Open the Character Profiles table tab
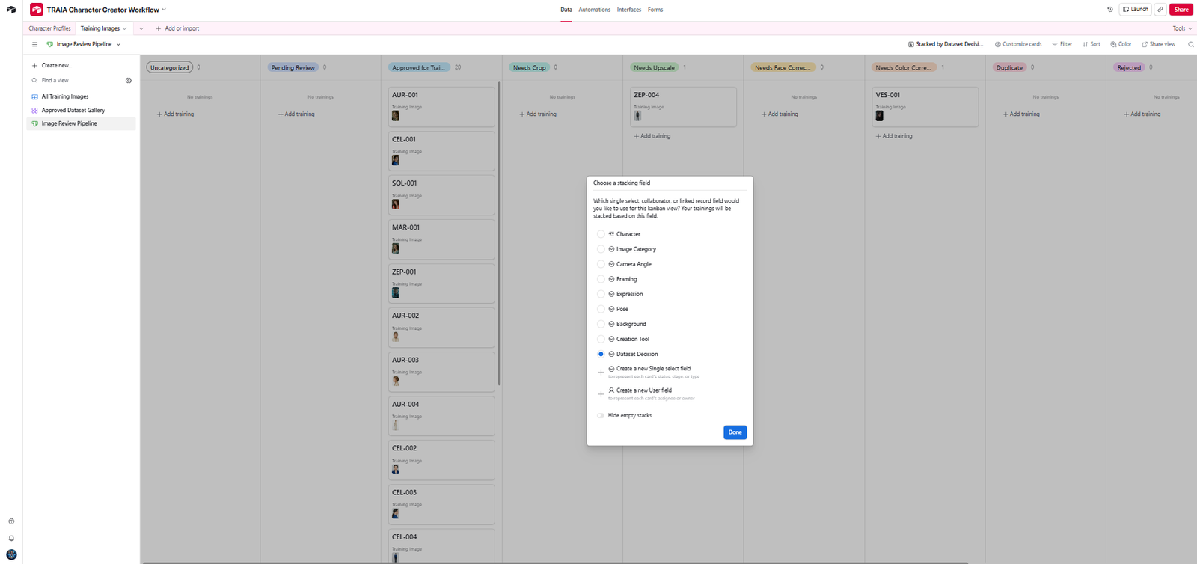Image resolution: width=1197 pixels, height=564 pixels. pos(49,28)
